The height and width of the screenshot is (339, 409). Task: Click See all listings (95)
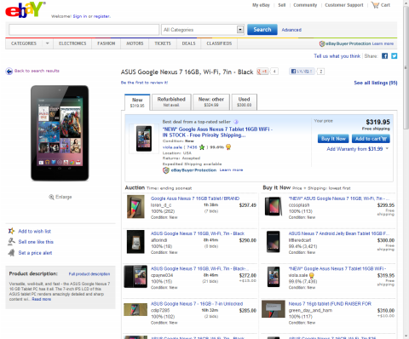[376, 83]
